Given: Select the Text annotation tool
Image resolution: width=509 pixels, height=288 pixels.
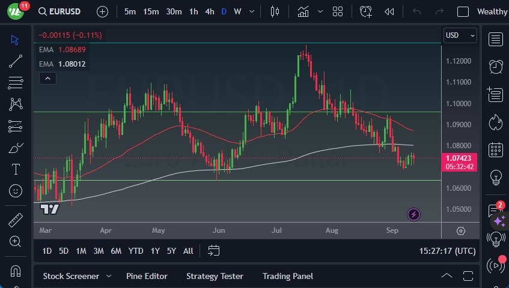Looking at the screenshot, I should point(16,169).
